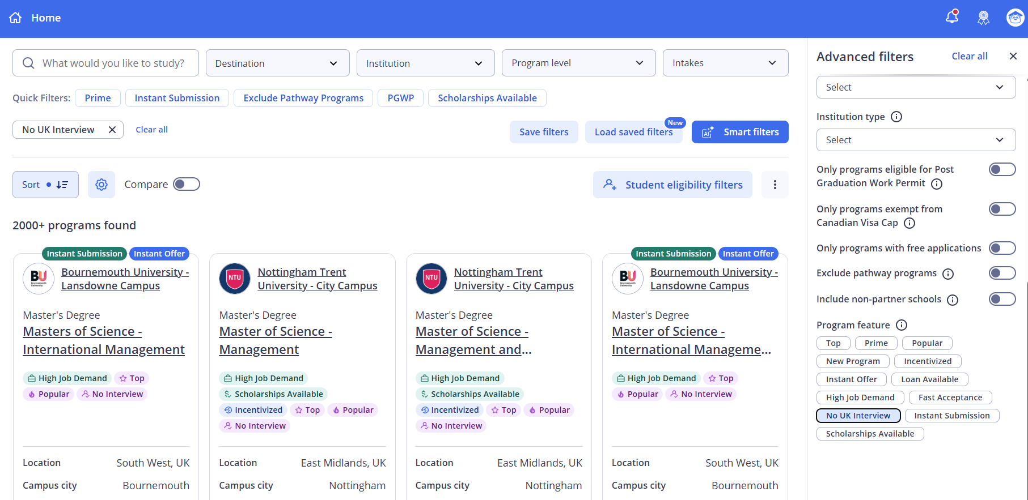The image size is (1028, 500).
Task: Click first Bournemouth University BU logo
Action: pyautogui.click(x=39, y=279)
